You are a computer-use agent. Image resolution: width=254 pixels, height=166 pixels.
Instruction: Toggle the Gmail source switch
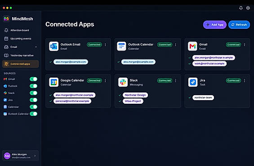click(x=34, y=79)
